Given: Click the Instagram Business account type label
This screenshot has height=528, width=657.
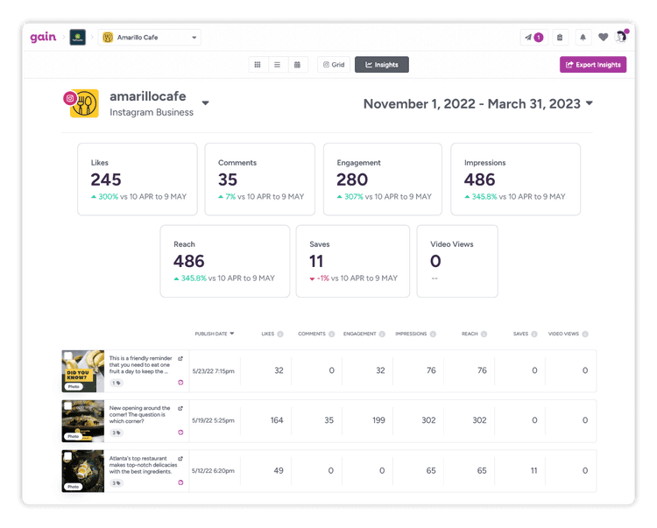Looking at the screenshot, I should coord(152,112).
